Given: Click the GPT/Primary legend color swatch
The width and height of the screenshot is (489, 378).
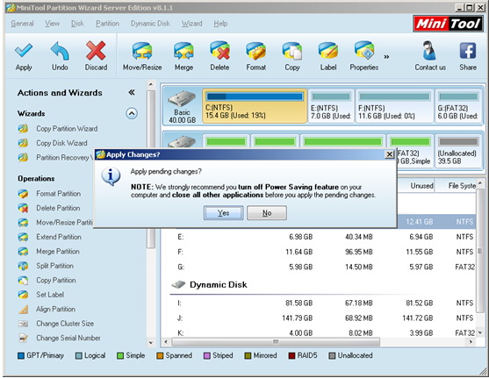Looking at the screenshot, I should click(x=21, y=355).
